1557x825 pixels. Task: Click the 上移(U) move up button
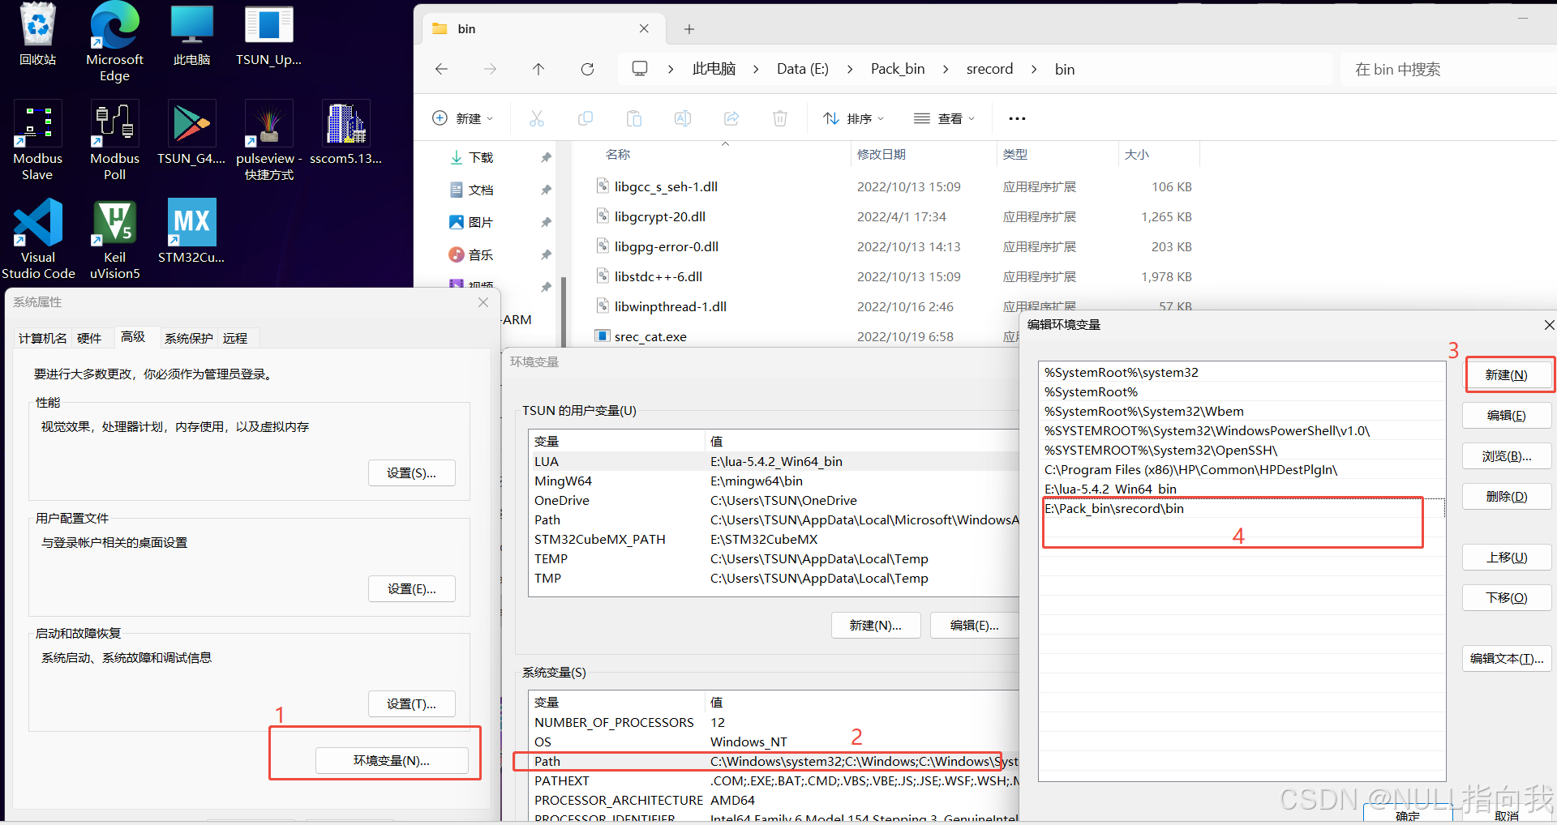pyautogui.click(x=1507, y=557)
